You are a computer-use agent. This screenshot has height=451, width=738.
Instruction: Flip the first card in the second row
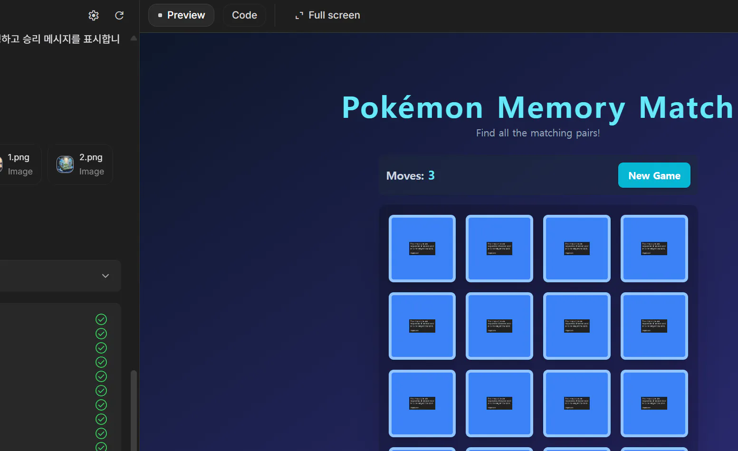point(422,326)
